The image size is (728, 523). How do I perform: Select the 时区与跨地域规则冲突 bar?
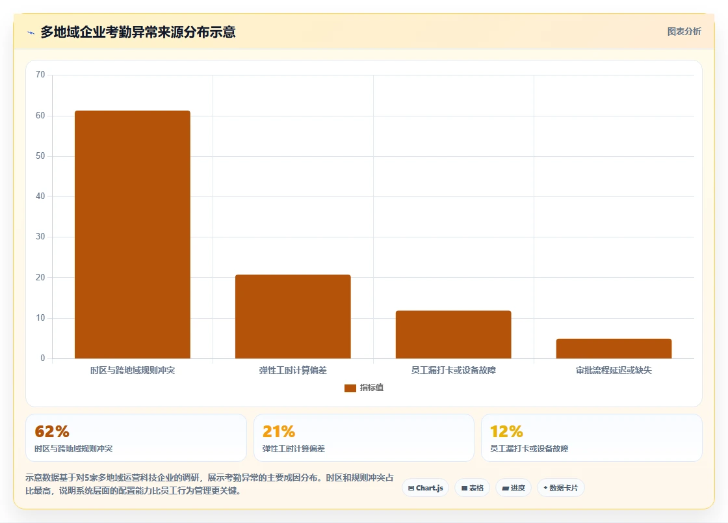[x=133, y=235]
